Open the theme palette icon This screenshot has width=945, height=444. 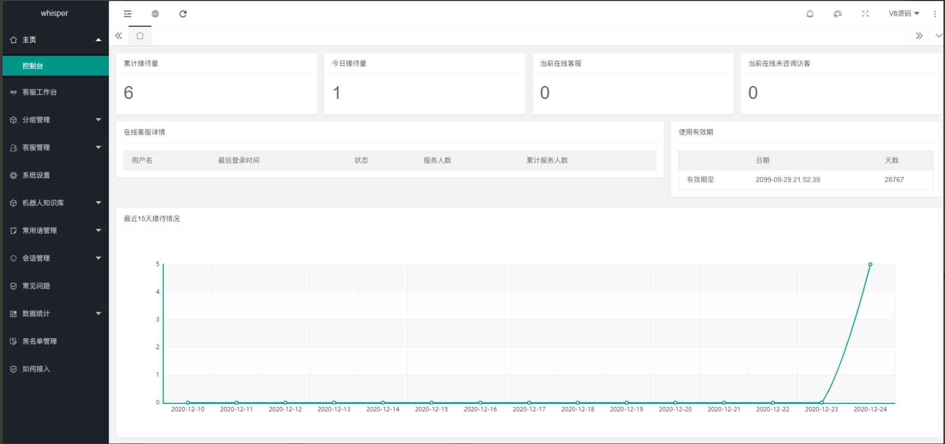[838, 14]
